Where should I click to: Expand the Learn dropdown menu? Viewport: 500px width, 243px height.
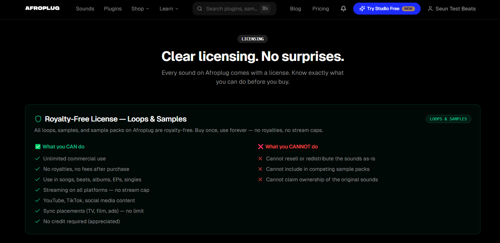tap(169, 9)
